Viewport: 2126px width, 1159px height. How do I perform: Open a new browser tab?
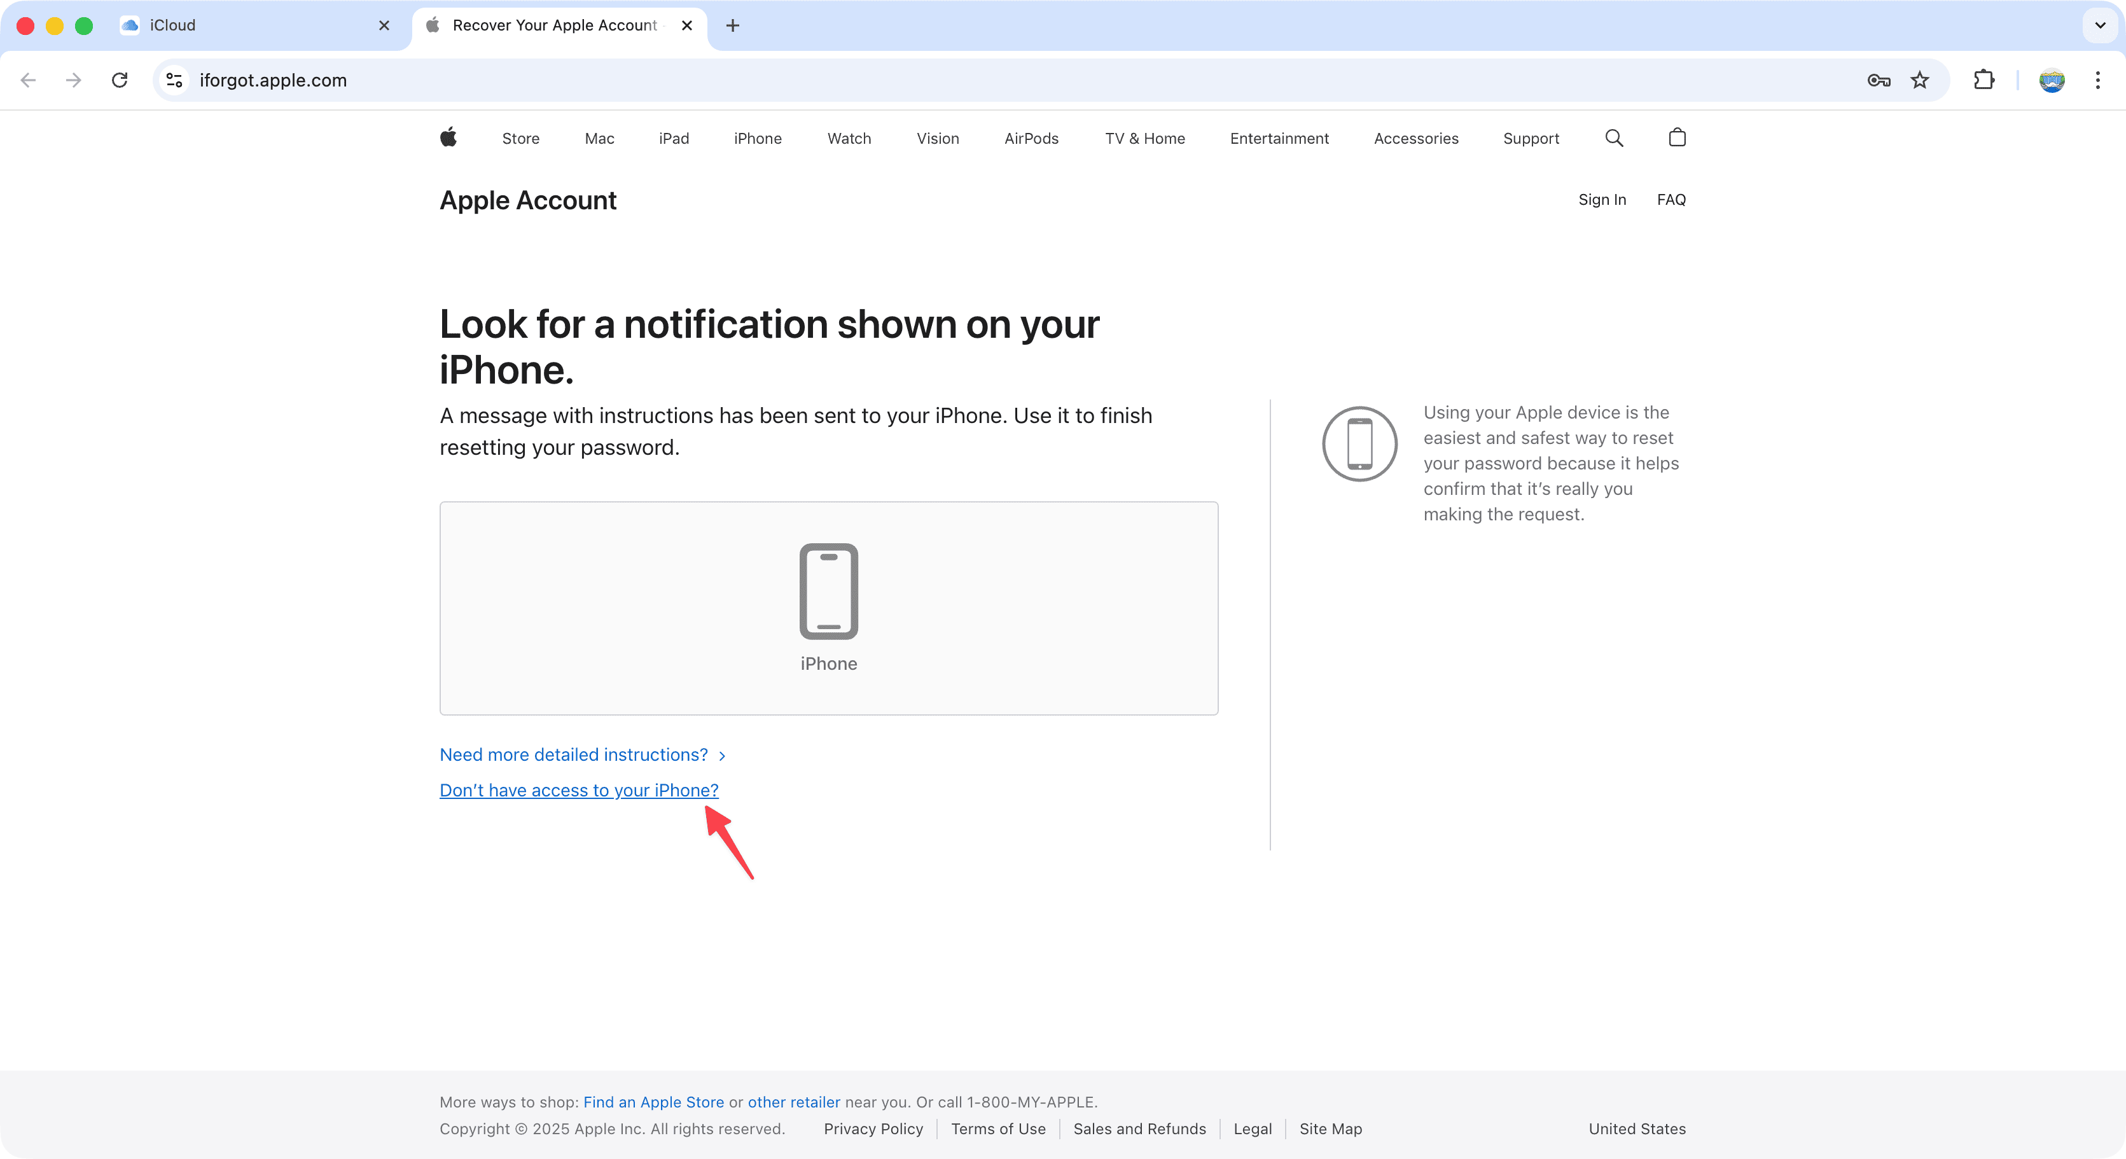pyautogui.click(x=732, y=25)
